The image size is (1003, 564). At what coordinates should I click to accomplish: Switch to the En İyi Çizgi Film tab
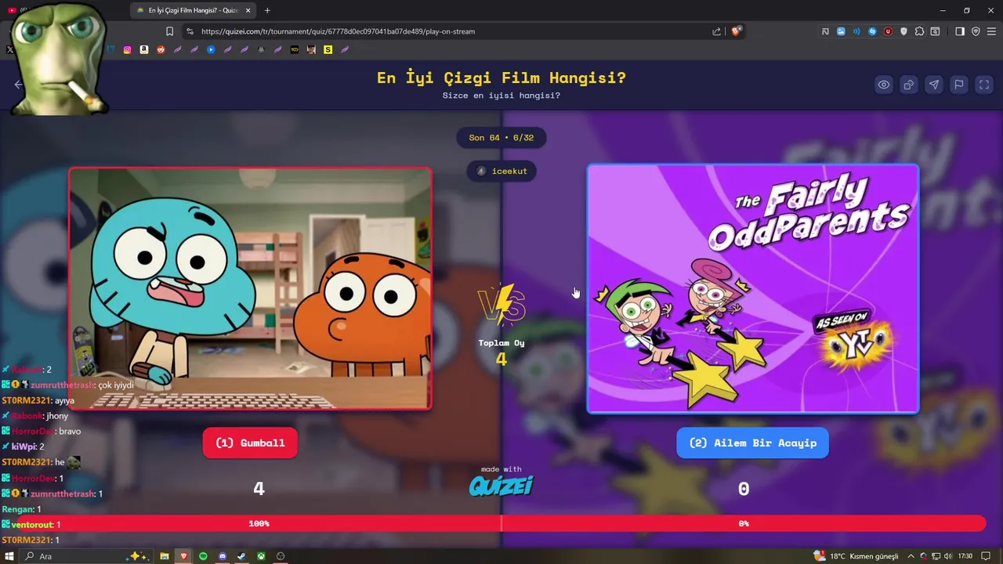[192, 10]
